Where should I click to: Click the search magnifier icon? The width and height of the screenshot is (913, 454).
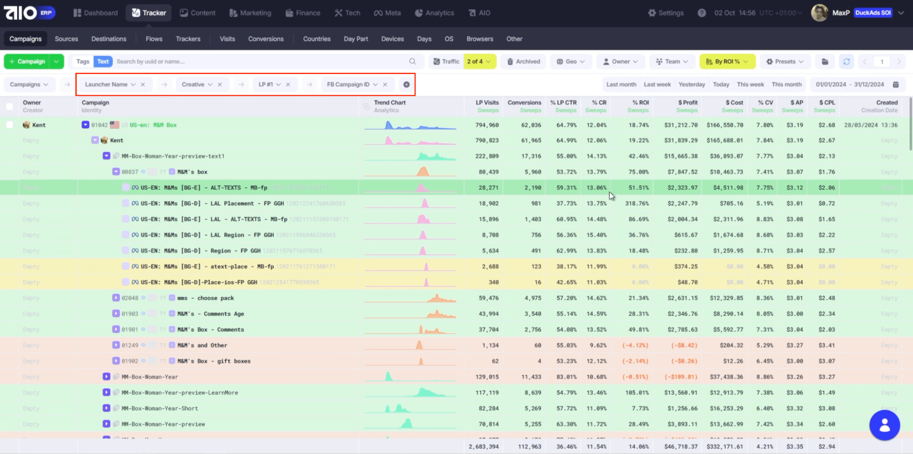tap(412, 62)
